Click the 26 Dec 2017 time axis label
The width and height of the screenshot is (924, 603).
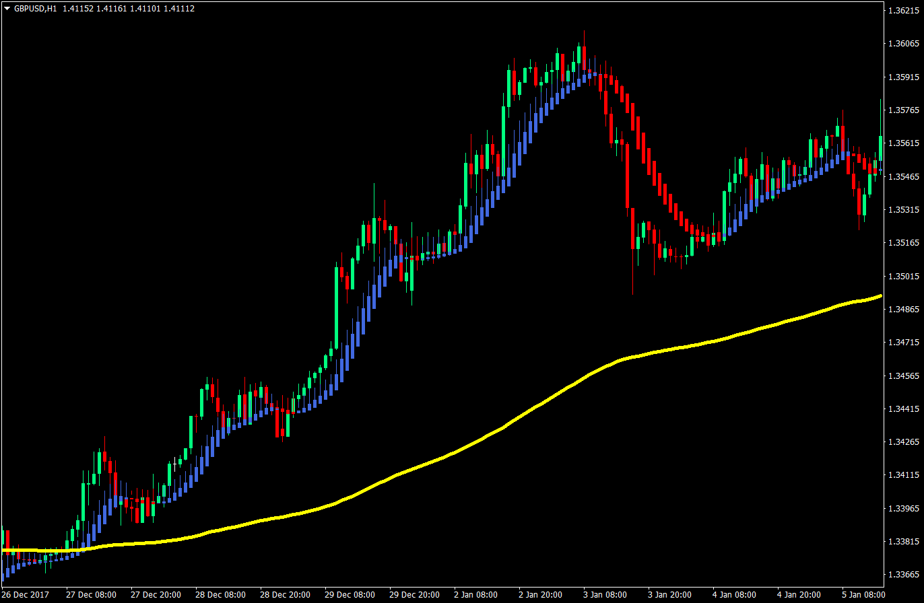pos(24,595)
